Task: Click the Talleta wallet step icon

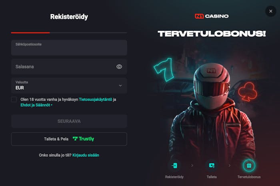Action: pos(212,166)
